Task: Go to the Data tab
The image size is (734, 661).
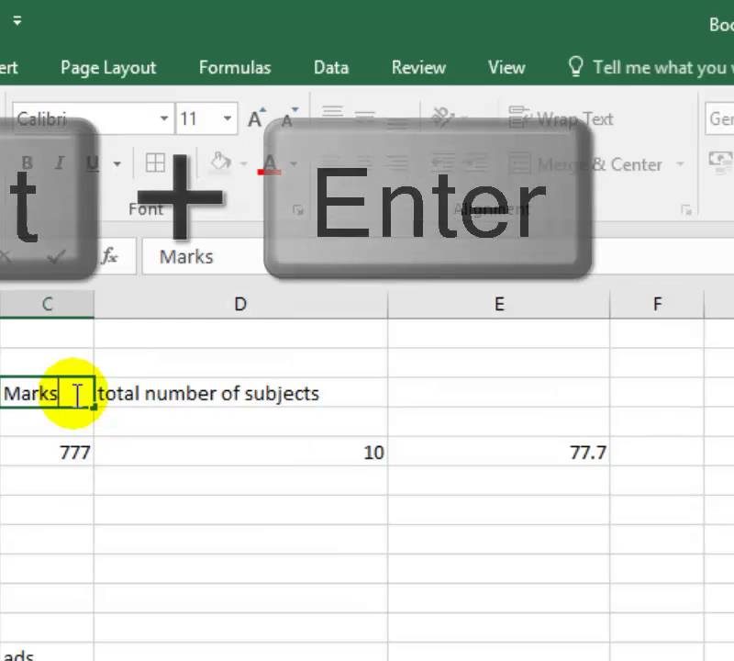Action: [331, 67]
